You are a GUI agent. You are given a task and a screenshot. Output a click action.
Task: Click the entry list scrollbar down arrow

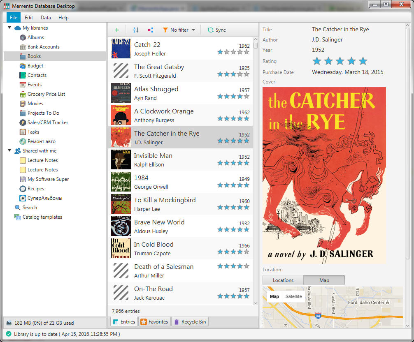pos(255,303)
